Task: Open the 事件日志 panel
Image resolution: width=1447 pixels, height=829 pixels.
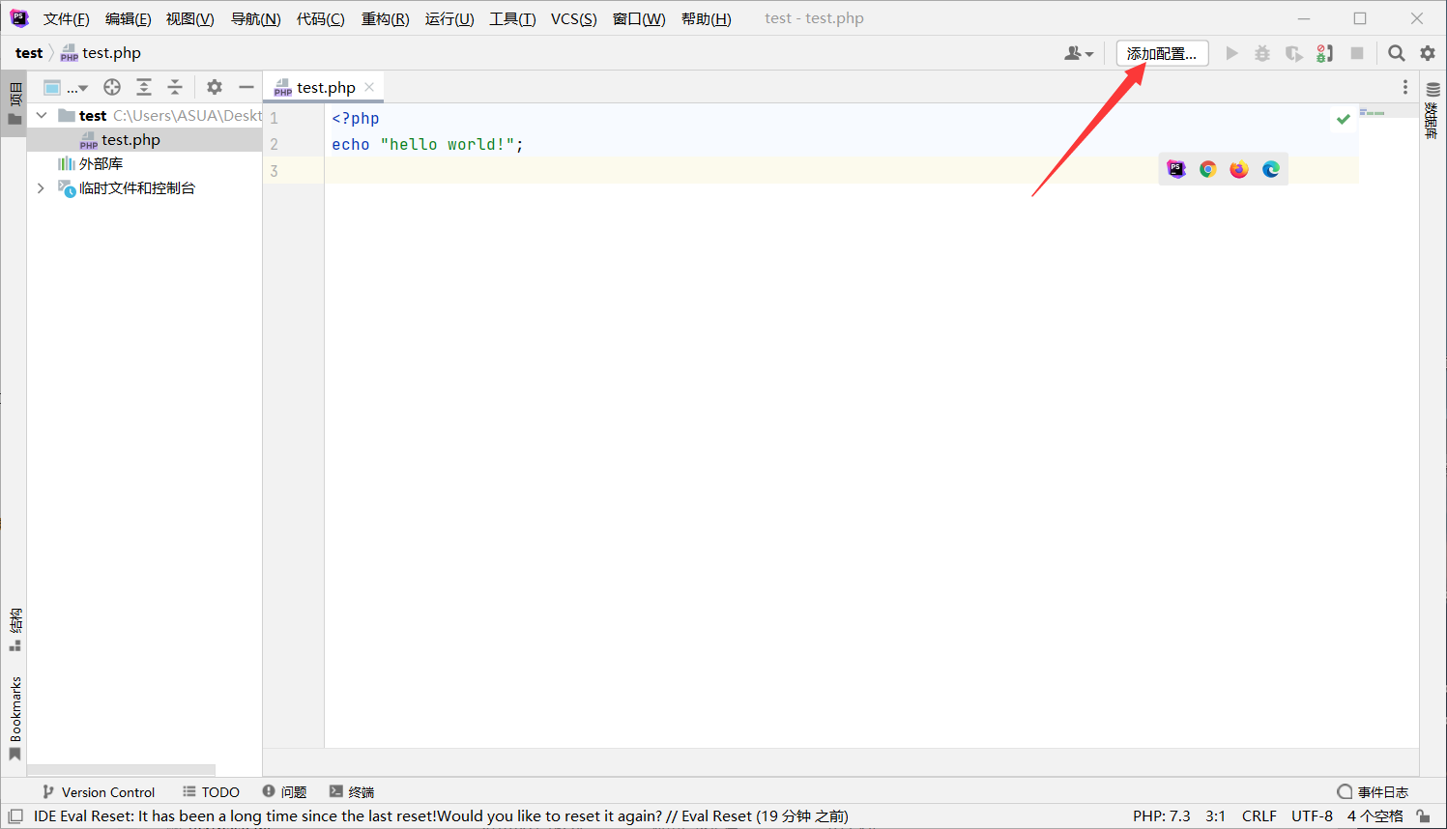Action: click(x=1373, y=791)
